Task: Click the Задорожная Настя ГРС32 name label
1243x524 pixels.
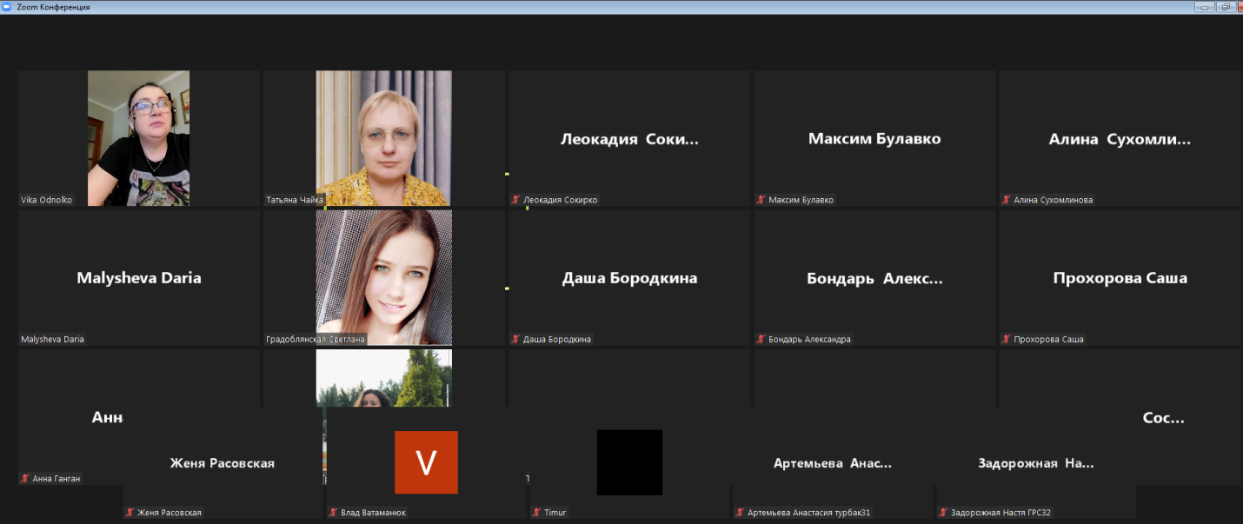Action: tap(1000, 513)
